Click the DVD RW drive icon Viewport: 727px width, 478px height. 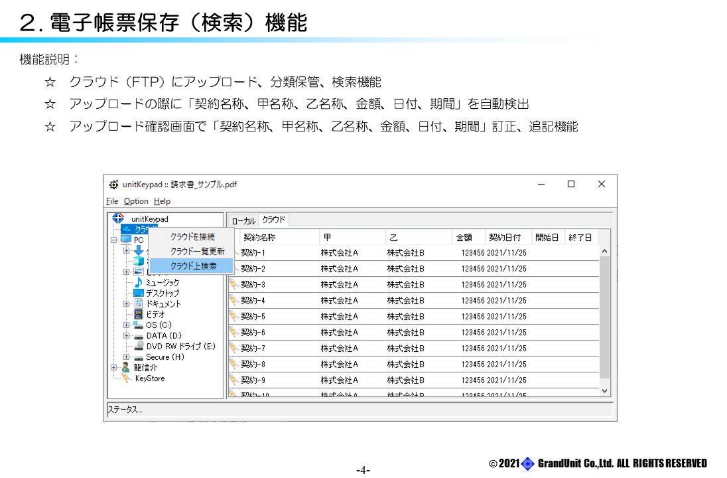138,346
